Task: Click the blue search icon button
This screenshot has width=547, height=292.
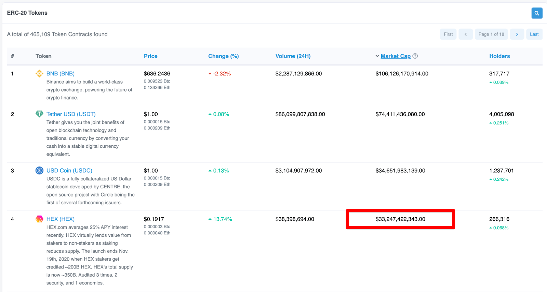Action: pyautogui.click(x=537, y=13)
